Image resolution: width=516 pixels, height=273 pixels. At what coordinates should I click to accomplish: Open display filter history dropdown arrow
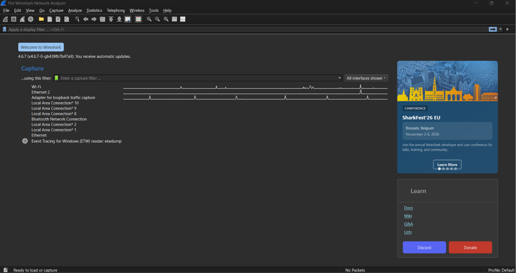501,29
